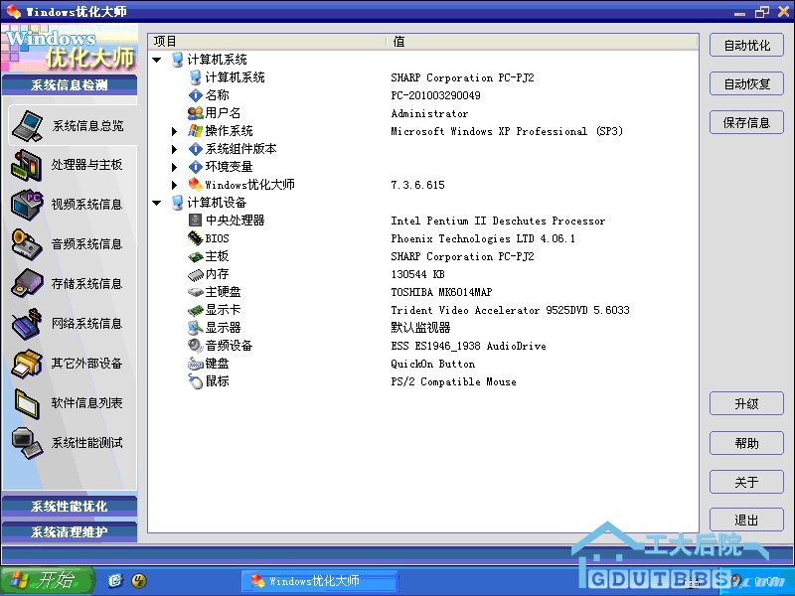Click the 保存信息 button

pos(746,123)
